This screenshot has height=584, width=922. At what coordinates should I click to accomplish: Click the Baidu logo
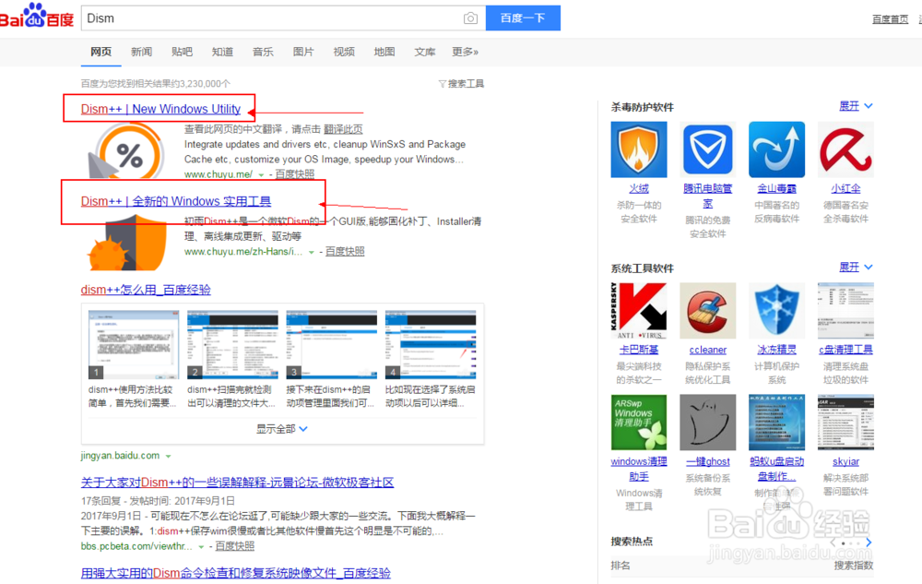pos(37,16)
